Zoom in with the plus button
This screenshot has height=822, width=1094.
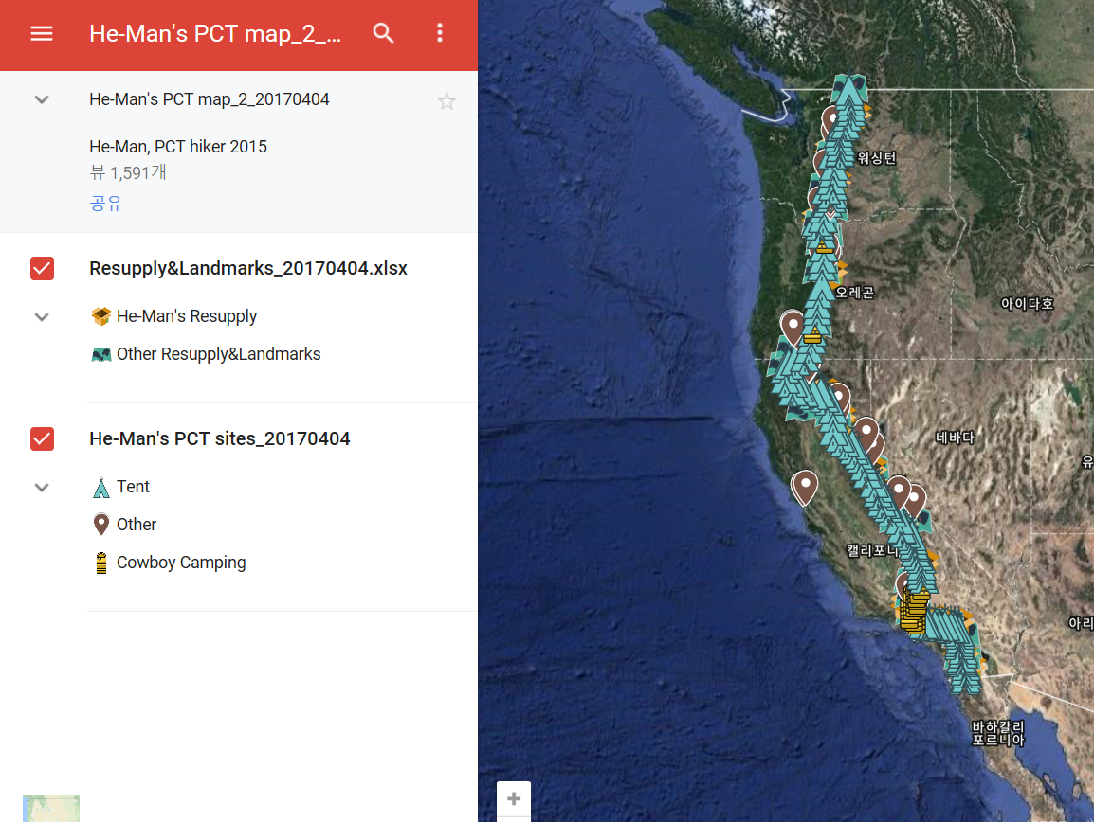click(514, 799)
